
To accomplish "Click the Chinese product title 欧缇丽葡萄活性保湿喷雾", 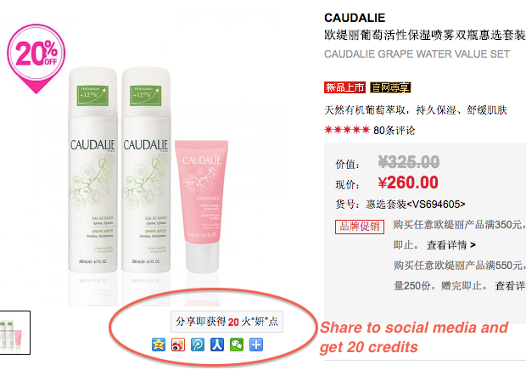I will point(425,35).
